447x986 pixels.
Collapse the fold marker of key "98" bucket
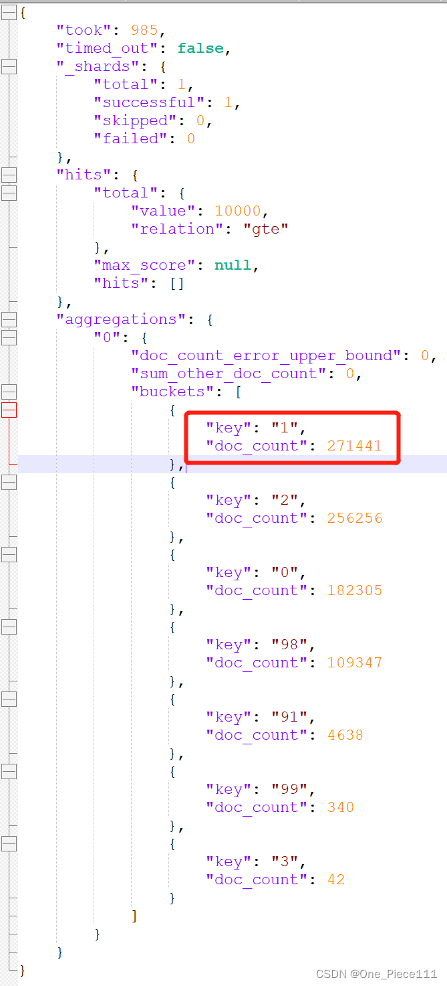click(x=9, y=627)
